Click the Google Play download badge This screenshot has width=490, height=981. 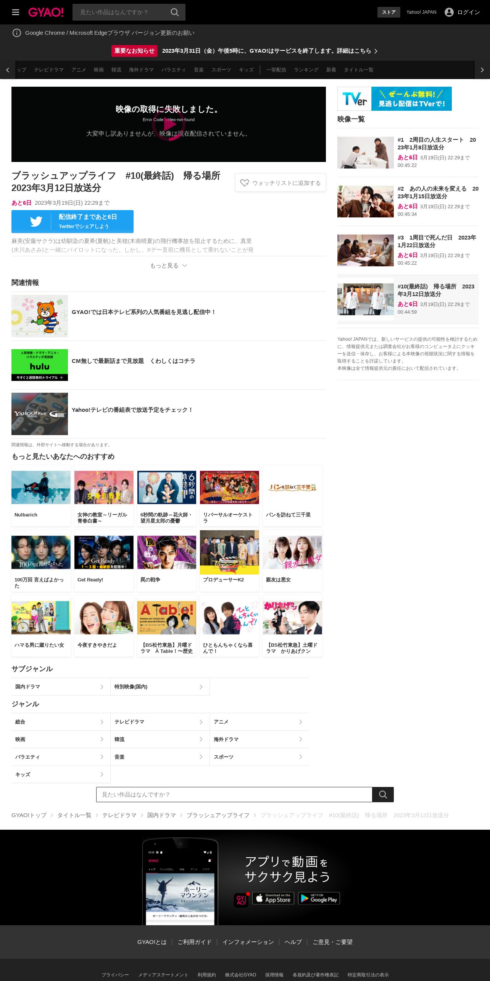click(319, 898)
